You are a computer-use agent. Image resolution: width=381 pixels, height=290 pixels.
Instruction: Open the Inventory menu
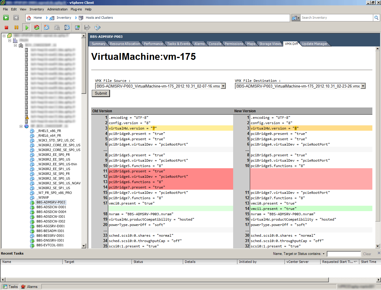[37, 9]
